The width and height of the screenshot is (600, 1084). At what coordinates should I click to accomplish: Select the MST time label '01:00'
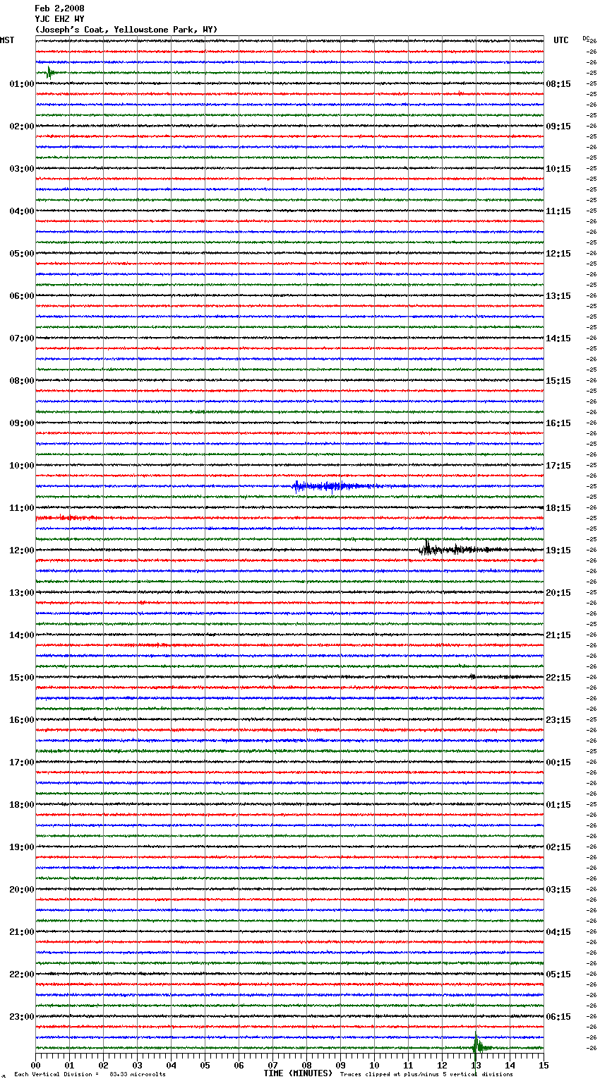pos(21,84)
